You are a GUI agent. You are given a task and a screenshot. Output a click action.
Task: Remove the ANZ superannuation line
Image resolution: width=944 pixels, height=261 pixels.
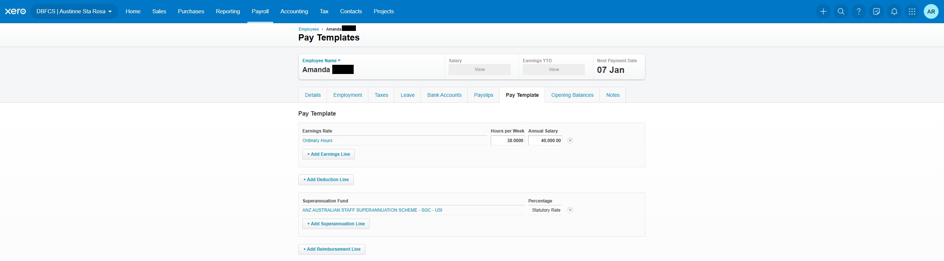[x=570, y=210]
